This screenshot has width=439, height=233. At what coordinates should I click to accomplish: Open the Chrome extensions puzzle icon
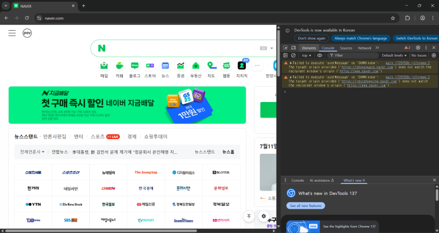407,18
